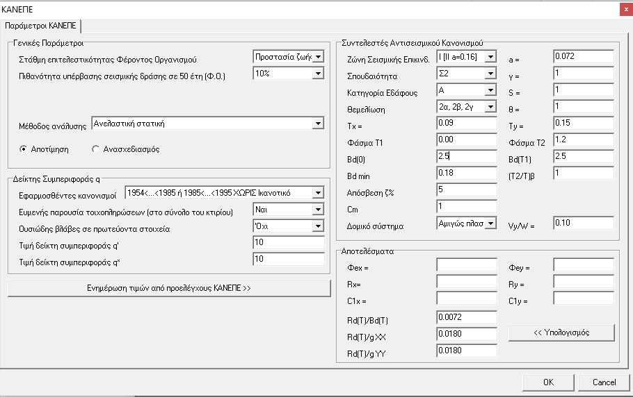The image size is (633, 397).
Task: Click the C1y = result field
Action: point(584,298)
